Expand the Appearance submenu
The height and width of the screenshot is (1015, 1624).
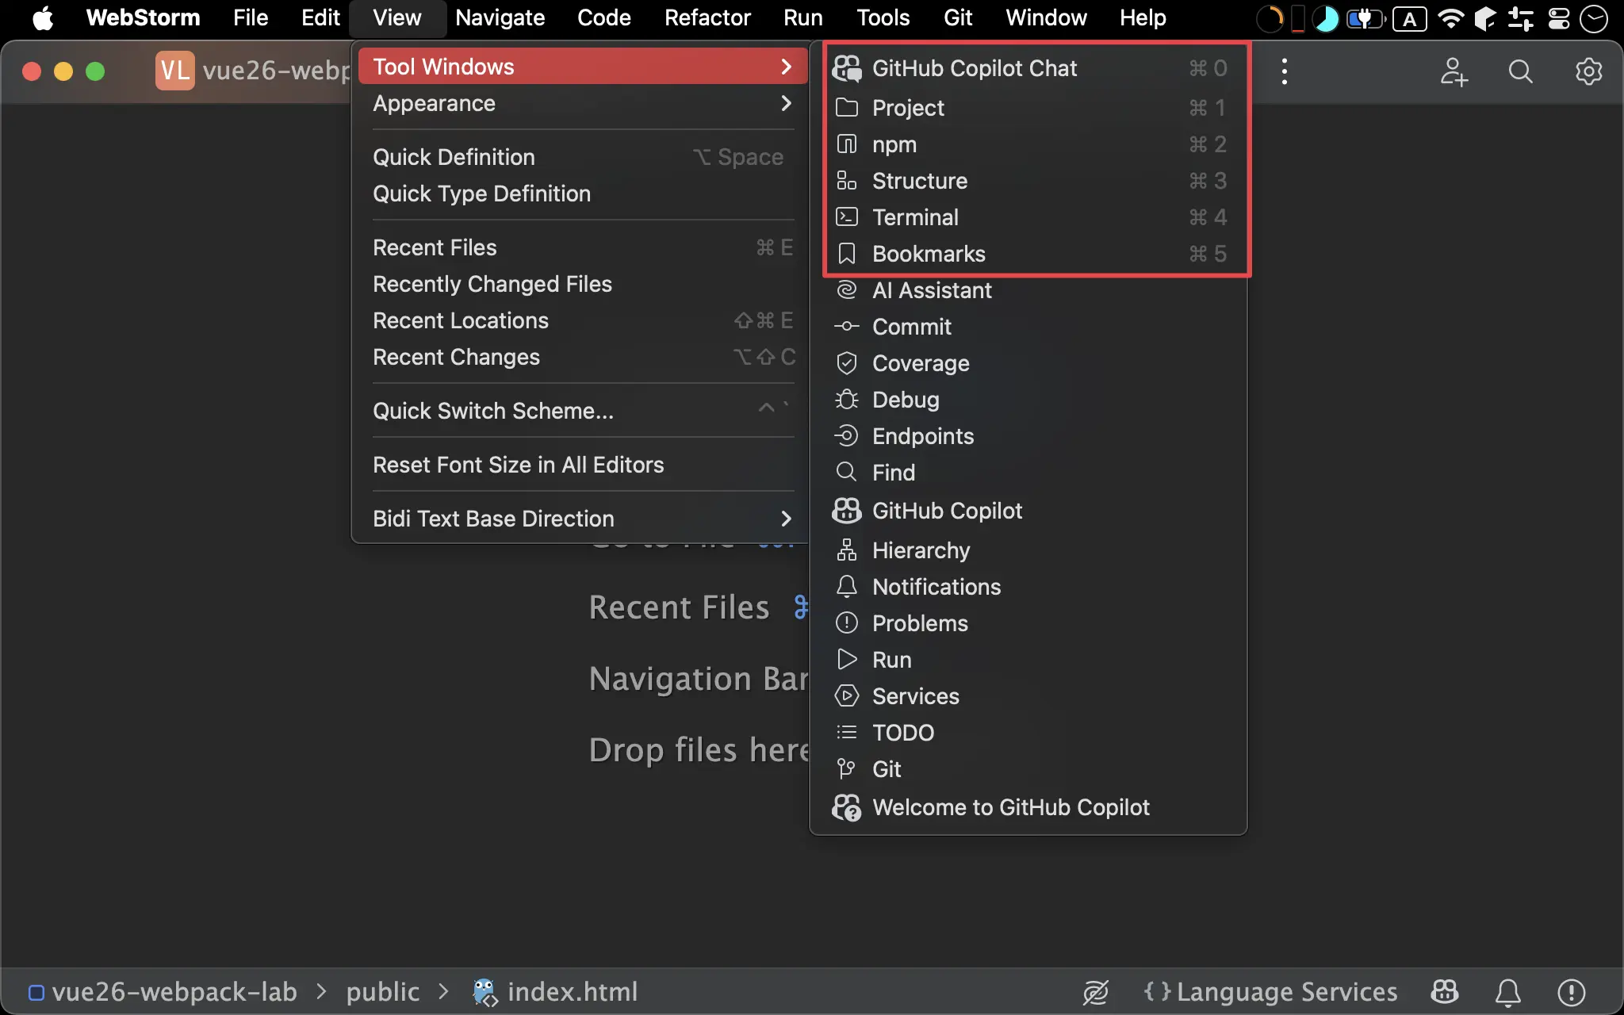[583, 103]
